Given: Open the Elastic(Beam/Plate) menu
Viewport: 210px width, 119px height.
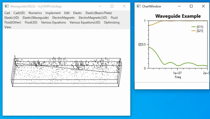Looking at the screenshot, I should click(99, 13).
